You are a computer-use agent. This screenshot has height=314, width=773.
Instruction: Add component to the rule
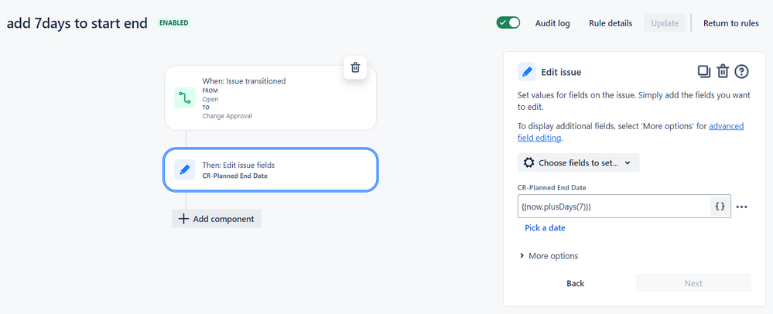click(x=217, y=219)
